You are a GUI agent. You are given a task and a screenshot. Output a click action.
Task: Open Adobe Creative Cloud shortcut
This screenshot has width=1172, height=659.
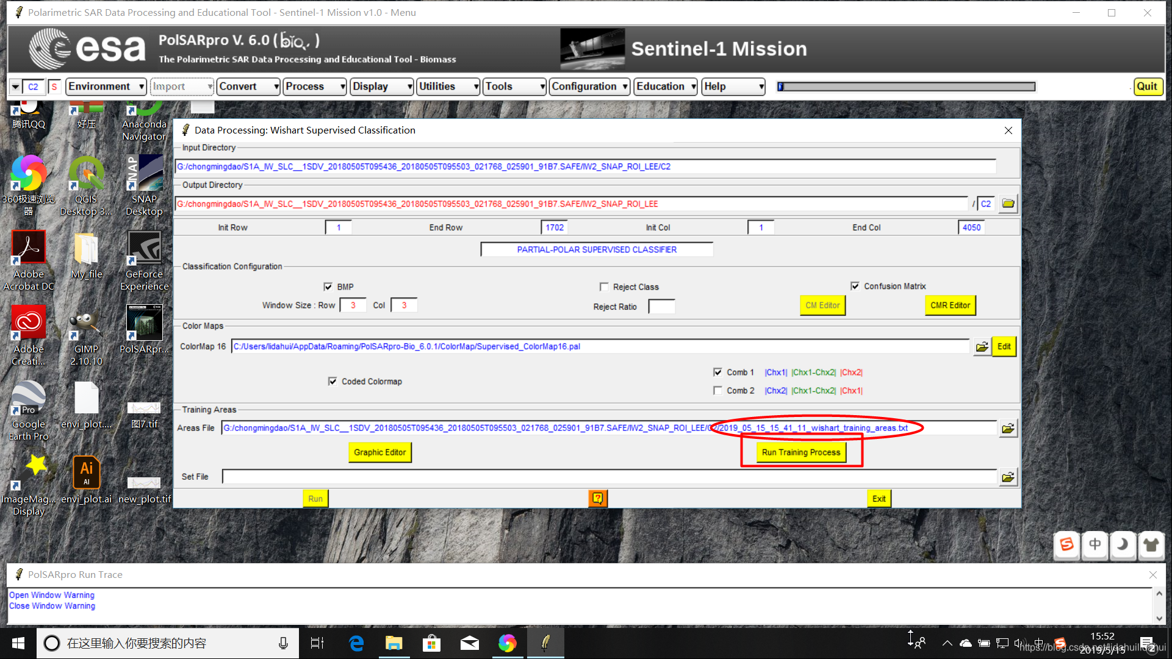pyautogui.click(x=29, y=335)
